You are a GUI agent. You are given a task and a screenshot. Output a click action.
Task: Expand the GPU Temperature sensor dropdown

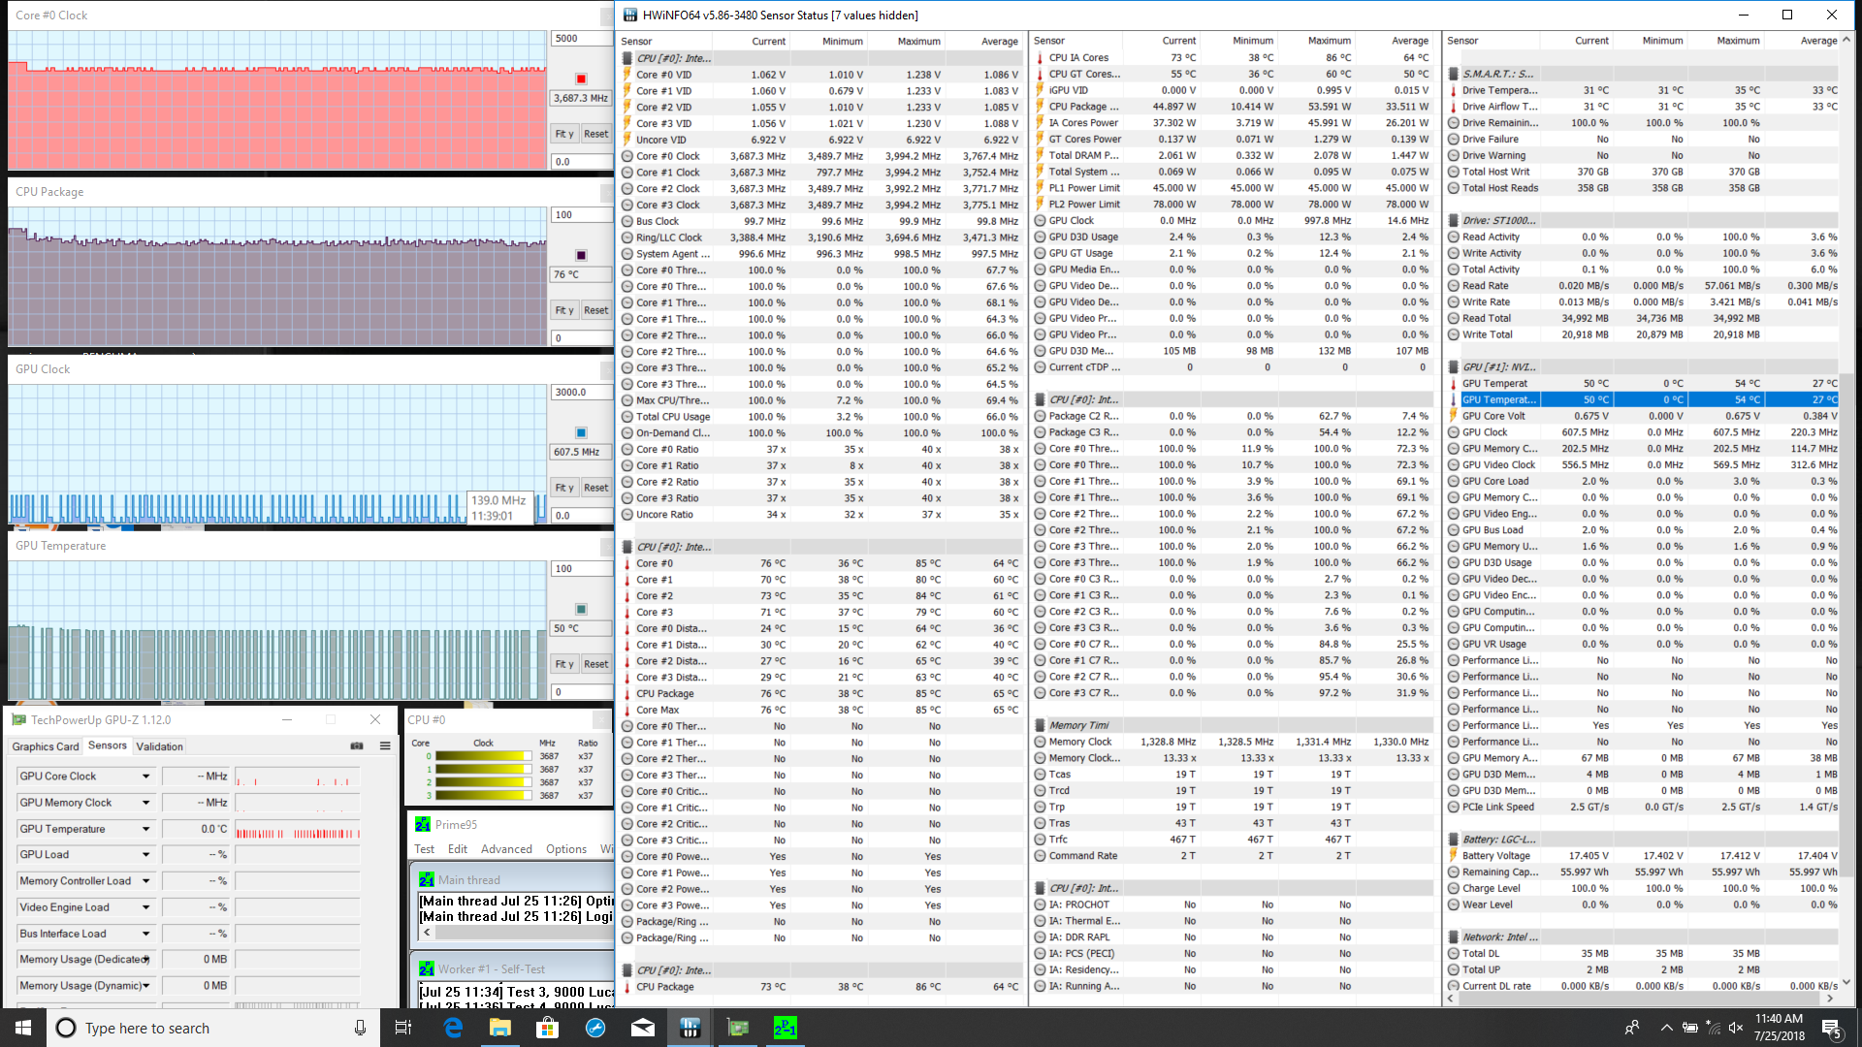(146, 829)
